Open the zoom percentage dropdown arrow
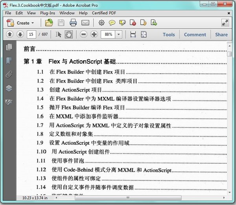The image size is (236, 205). click(119, 34)
